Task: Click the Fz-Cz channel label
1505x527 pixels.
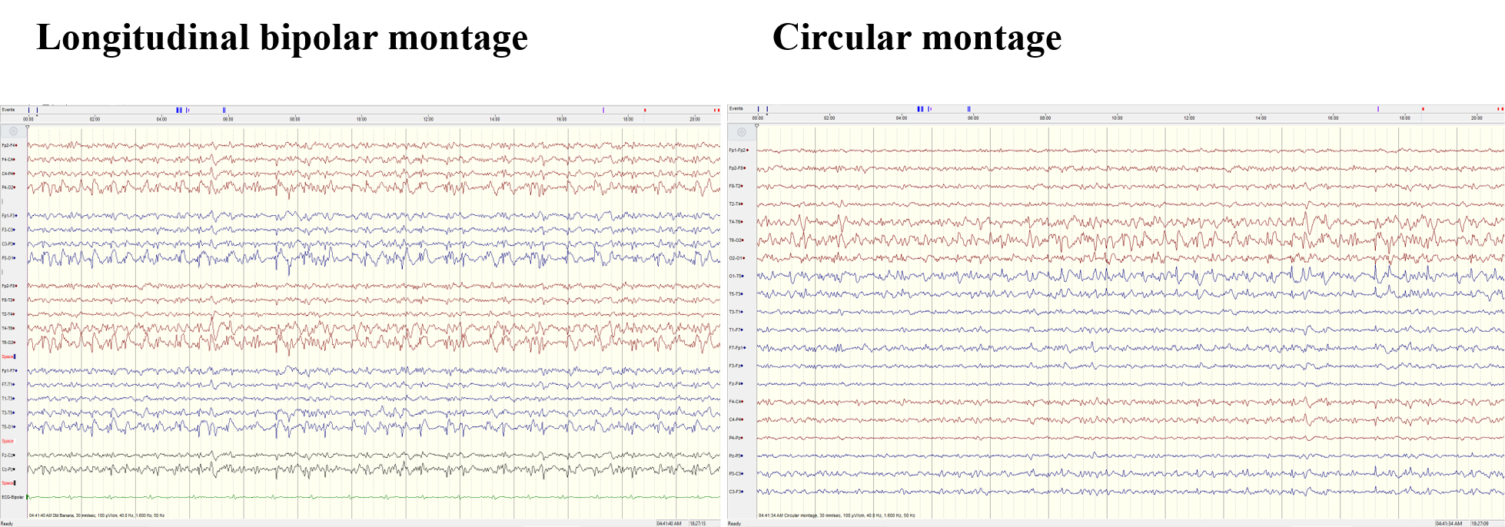Action: pyautogui.click(x=8, y=455)
